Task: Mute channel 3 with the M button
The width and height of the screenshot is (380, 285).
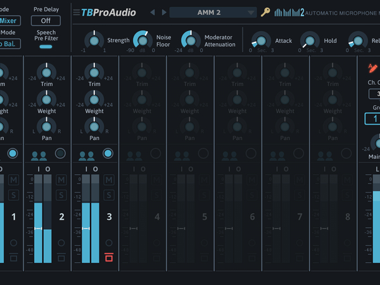Action: coord(109,180)
